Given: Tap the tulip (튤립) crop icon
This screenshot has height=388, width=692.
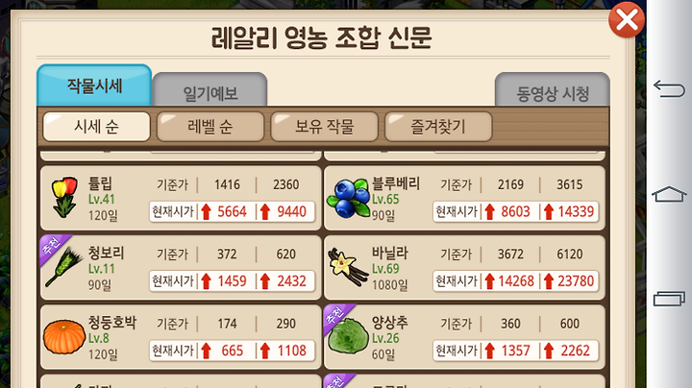Looking at the screenshot, I should 64,198.
